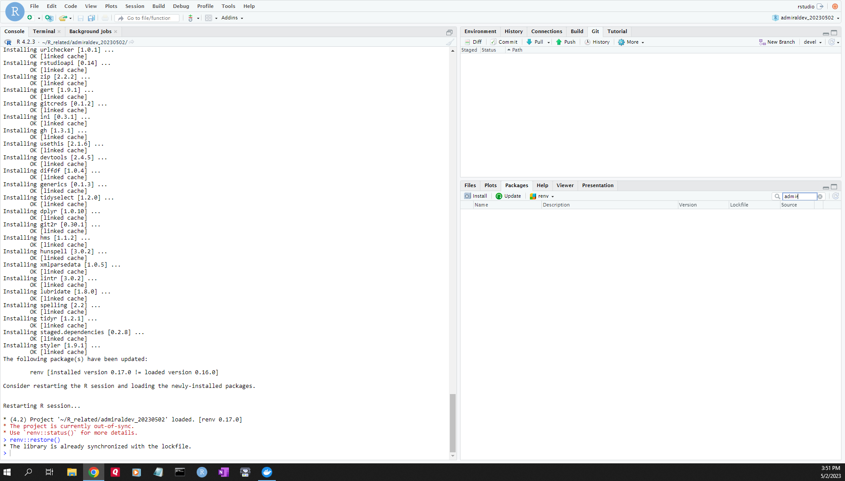Maximize the console pane with the restore icon
The height and width of the screenshot is (481, 845).
pyautogui.click(x=449, y=32)
